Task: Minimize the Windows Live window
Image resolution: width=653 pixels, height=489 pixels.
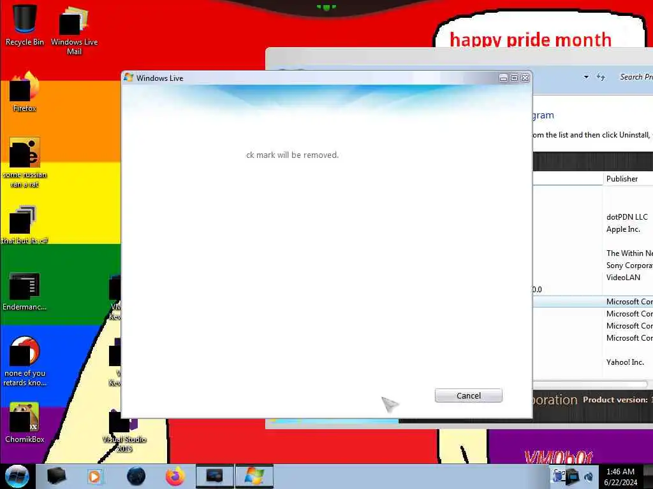Action: click(x=504, y=78)
